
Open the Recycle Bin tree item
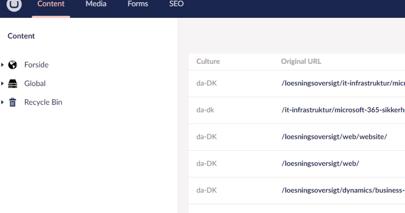(43, 102)
